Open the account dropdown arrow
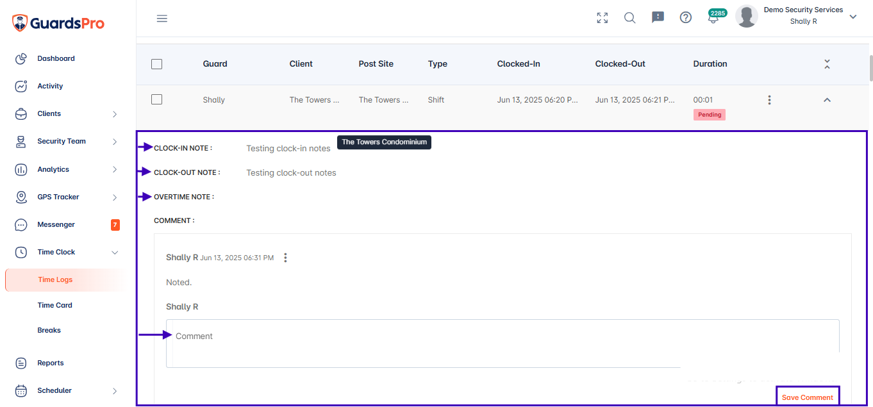 [853, 17]
